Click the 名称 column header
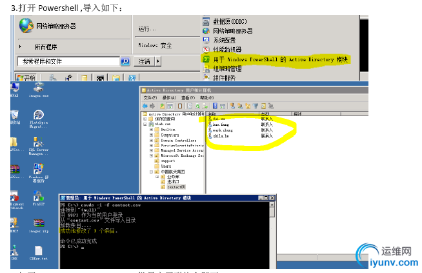The height and width of the screenshot is (273, 422). click(x=233, y=114)
